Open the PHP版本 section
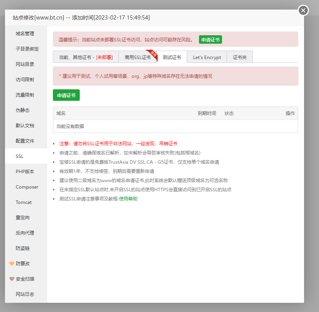 [25, 172]
